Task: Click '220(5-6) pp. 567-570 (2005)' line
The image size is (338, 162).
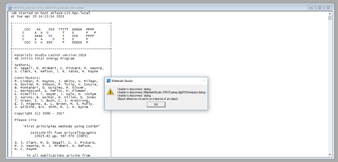Action: coord(61,136)
